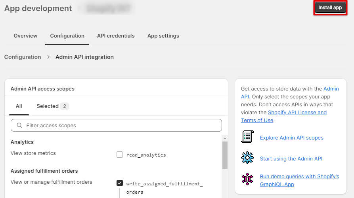Open the Overview tab
Viewport: 354px width, 198px height.
25,36
